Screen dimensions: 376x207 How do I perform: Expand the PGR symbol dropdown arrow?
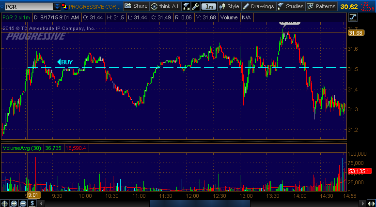coord(58,6)
